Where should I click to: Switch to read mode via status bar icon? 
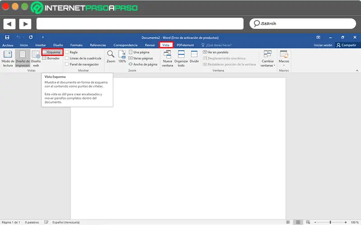pyautogui.click(x=288, y=222)
